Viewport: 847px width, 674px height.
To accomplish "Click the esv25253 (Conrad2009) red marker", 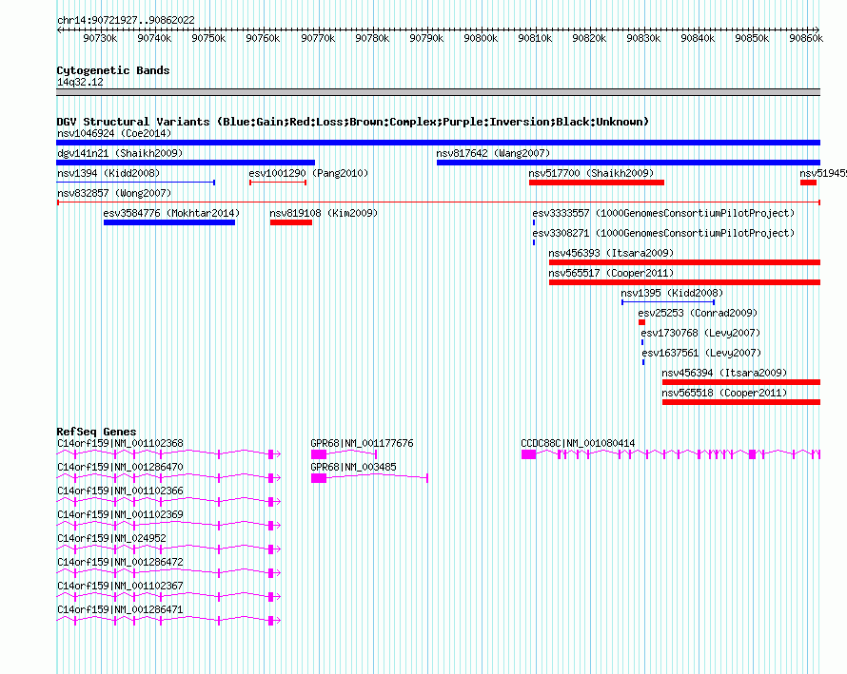I will click(x=641, y=322).
